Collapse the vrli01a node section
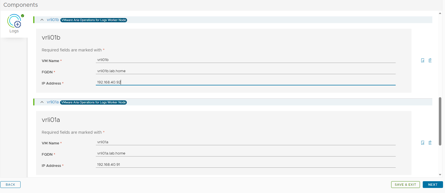This screenshot has height=193, width=445. 42,102
